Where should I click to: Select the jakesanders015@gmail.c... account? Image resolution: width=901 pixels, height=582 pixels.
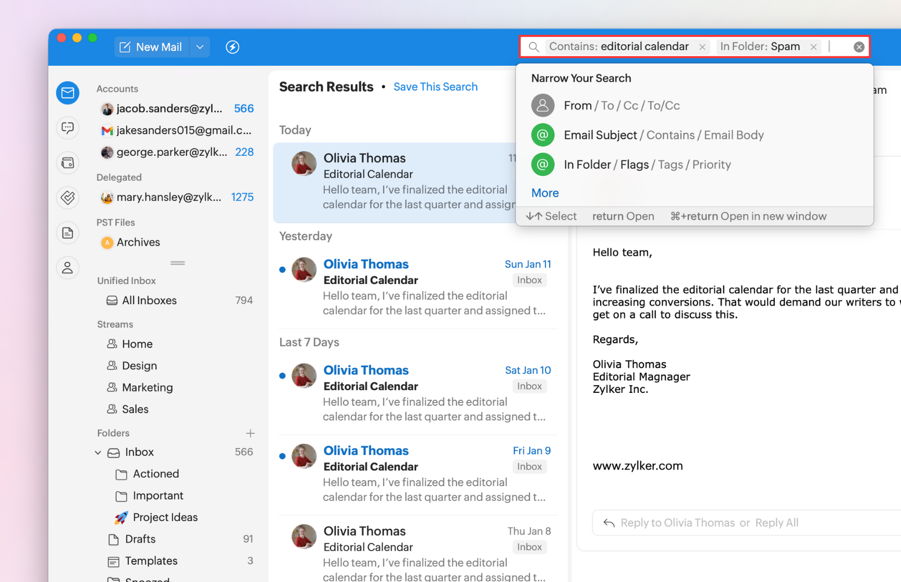point(177,130)
